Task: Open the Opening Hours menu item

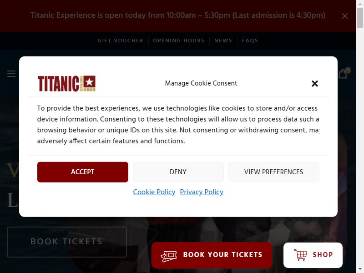Action: tap(179, 40)
